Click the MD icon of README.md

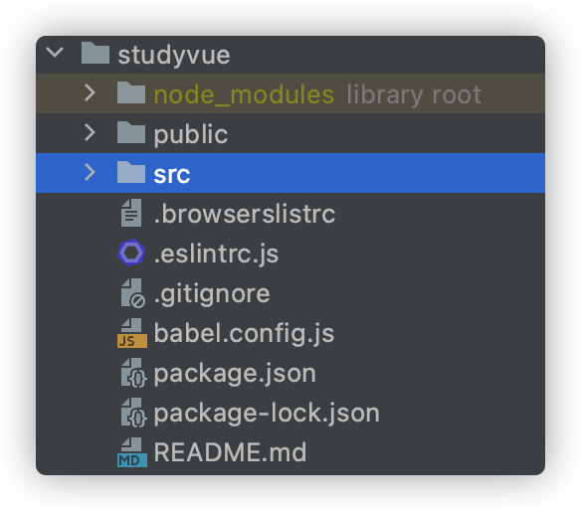132,452
